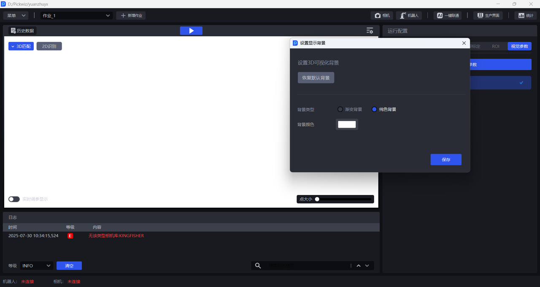Switch to the ROI tab
The width and height of the screenshot is (540, 287).
click(495, 46)
